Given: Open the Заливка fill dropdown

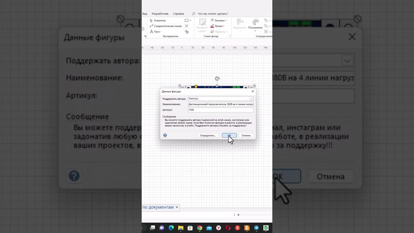Looking at the screenshot, I should pyautogui.click(x=219, y=20).
